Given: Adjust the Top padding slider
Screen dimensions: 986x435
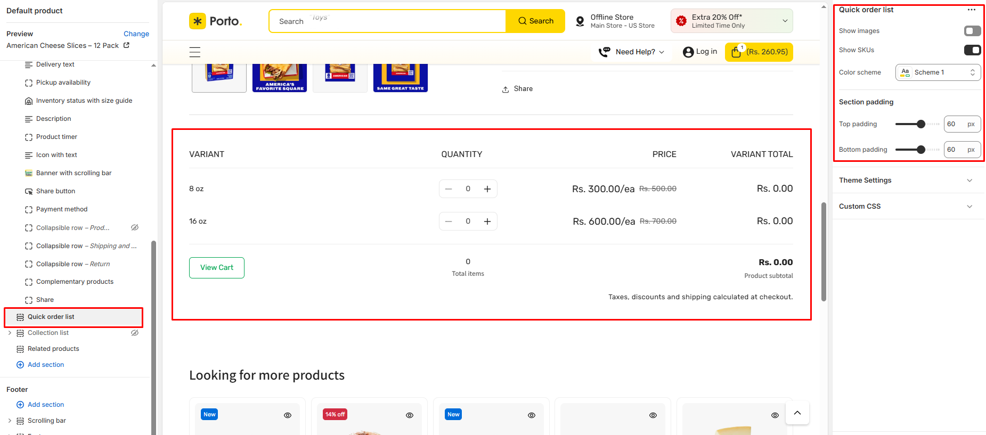Looking at the screenshot, I should click(x=920, y=124).
